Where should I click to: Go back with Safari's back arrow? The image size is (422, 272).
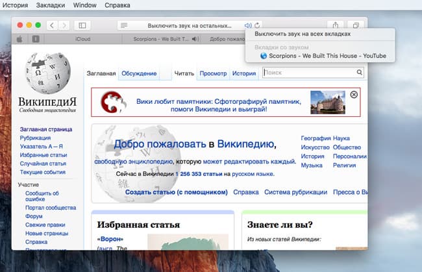click(52, 25)
